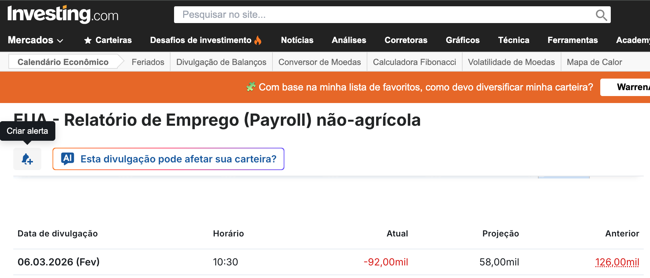Viewport: 650px width, 278px height.
Task: Switch to the Feriados tab
Action: pos(148,62)
